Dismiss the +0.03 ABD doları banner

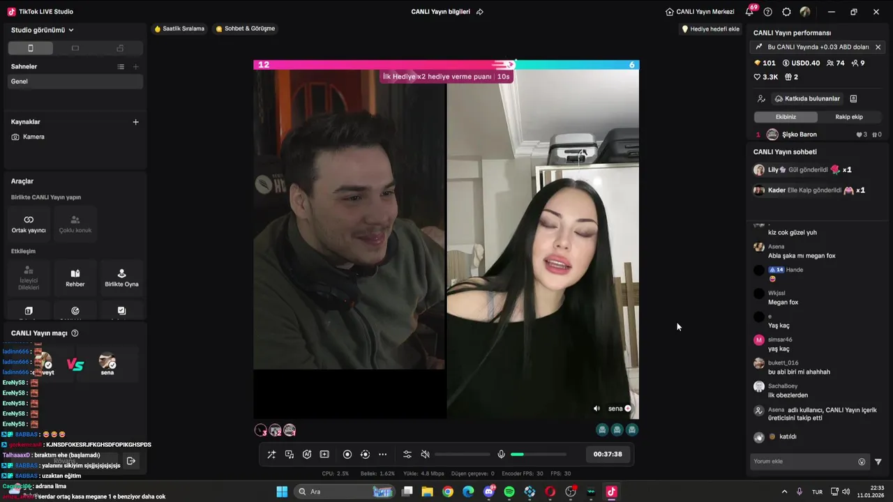[878, 47]
